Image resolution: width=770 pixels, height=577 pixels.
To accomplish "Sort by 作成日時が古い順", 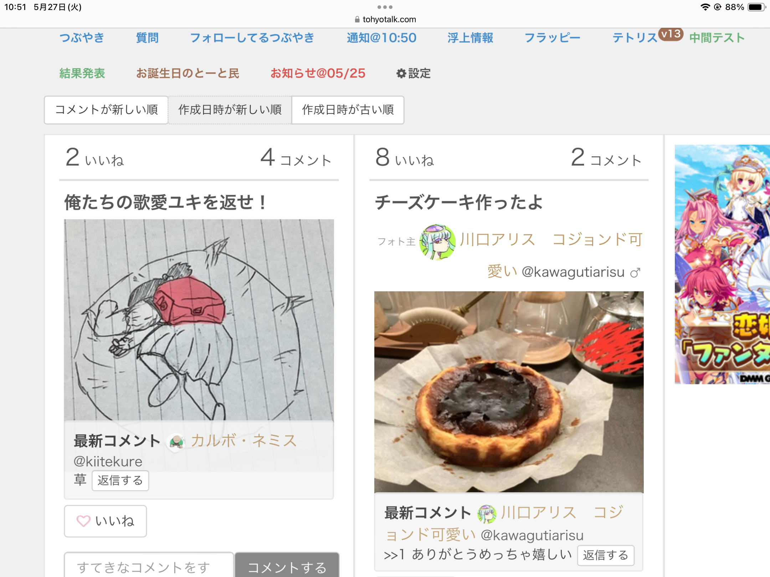I will click(x=348, y=110).
